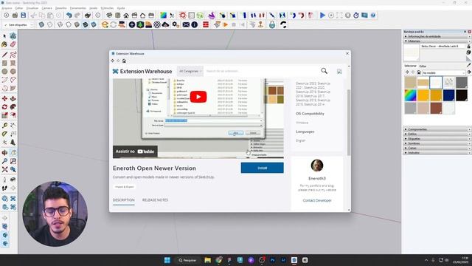Click the eyedropper sample paint icon
Screen dimensions: 472x266
[x=469, y=65]
